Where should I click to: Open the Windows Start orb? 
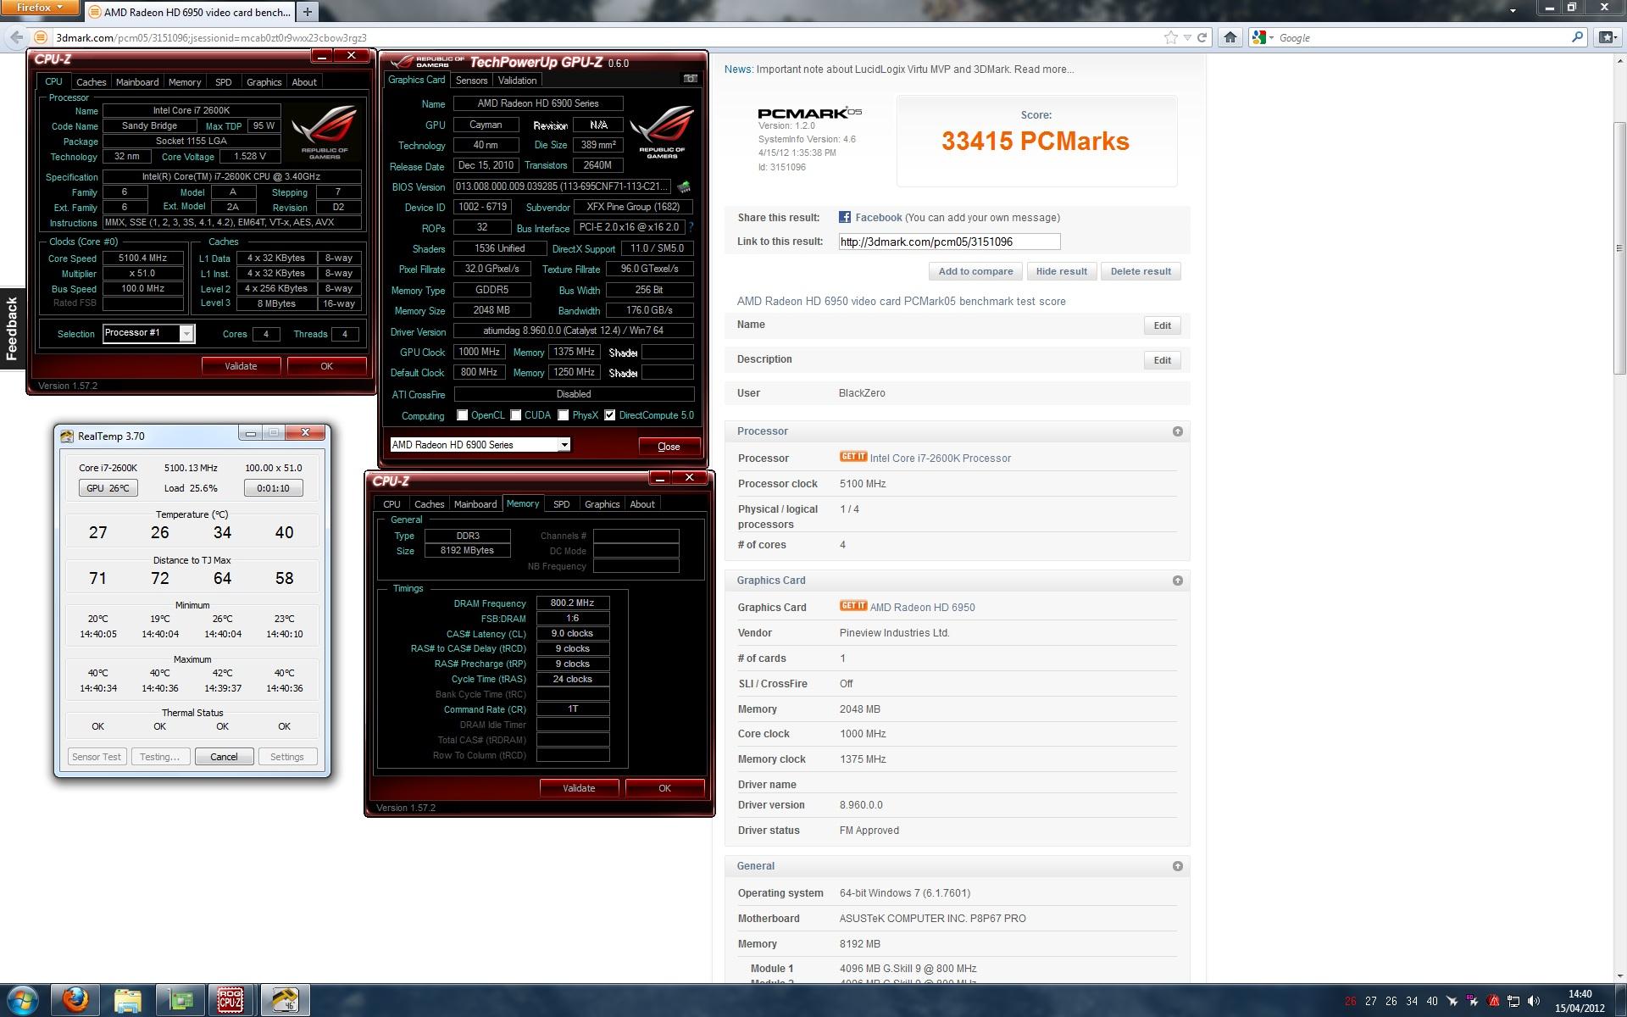point(23,1000)
